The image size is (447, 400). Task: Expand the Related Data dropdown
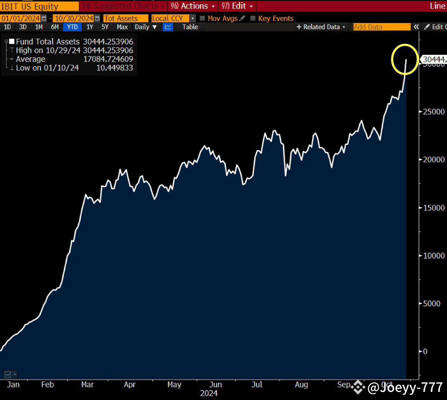pos(321,27)
